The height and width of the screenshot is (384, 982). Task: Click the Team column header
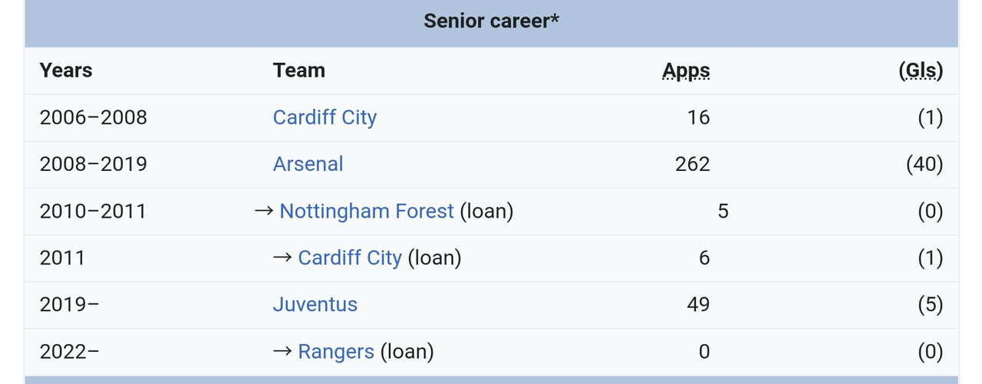click(299, 71)
